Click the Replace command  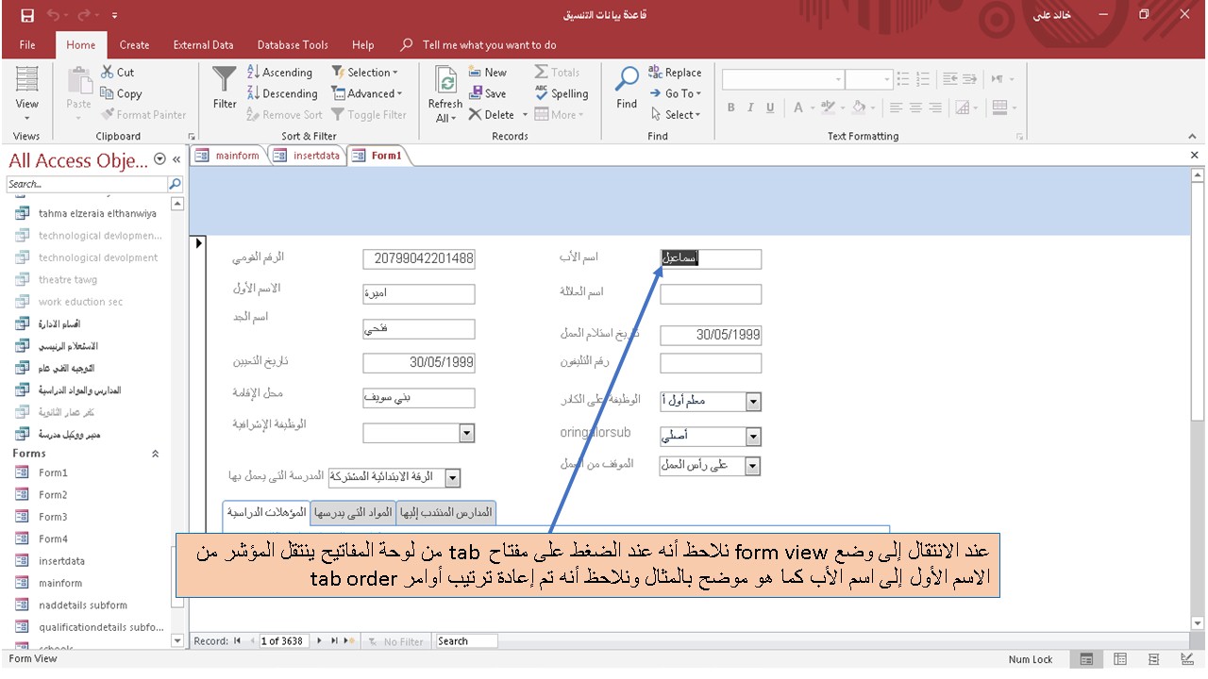tap(676, 72)
